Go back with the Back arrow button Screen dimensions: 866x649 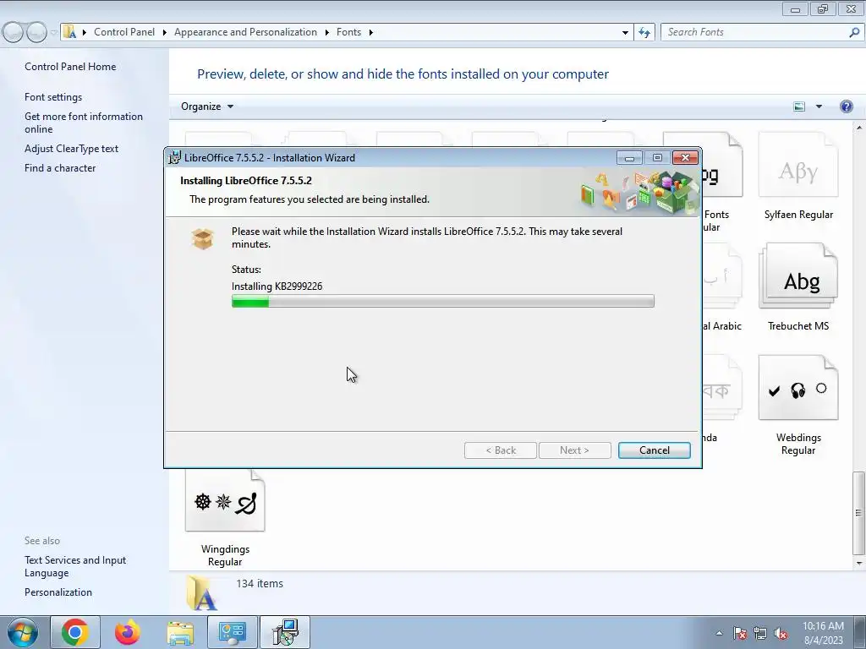(13, 32)
